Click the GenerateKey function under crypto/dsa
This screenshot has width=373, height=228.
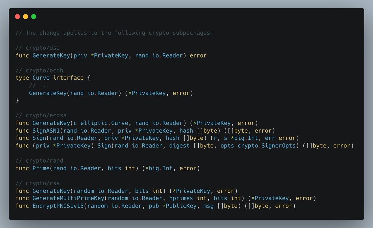(51, 55)
